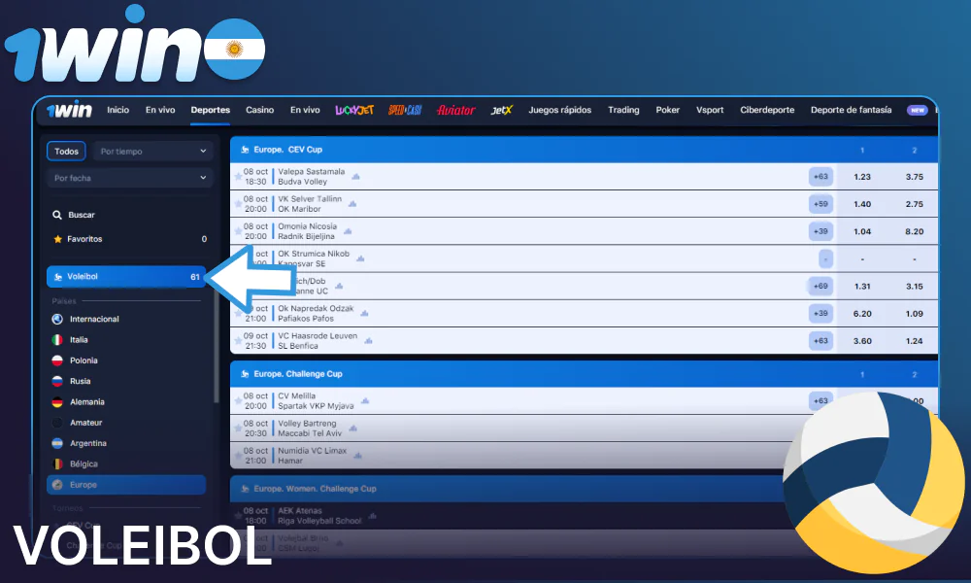
Task: Open the Por tiempo dropdown
Action: (x=152, y=151)
